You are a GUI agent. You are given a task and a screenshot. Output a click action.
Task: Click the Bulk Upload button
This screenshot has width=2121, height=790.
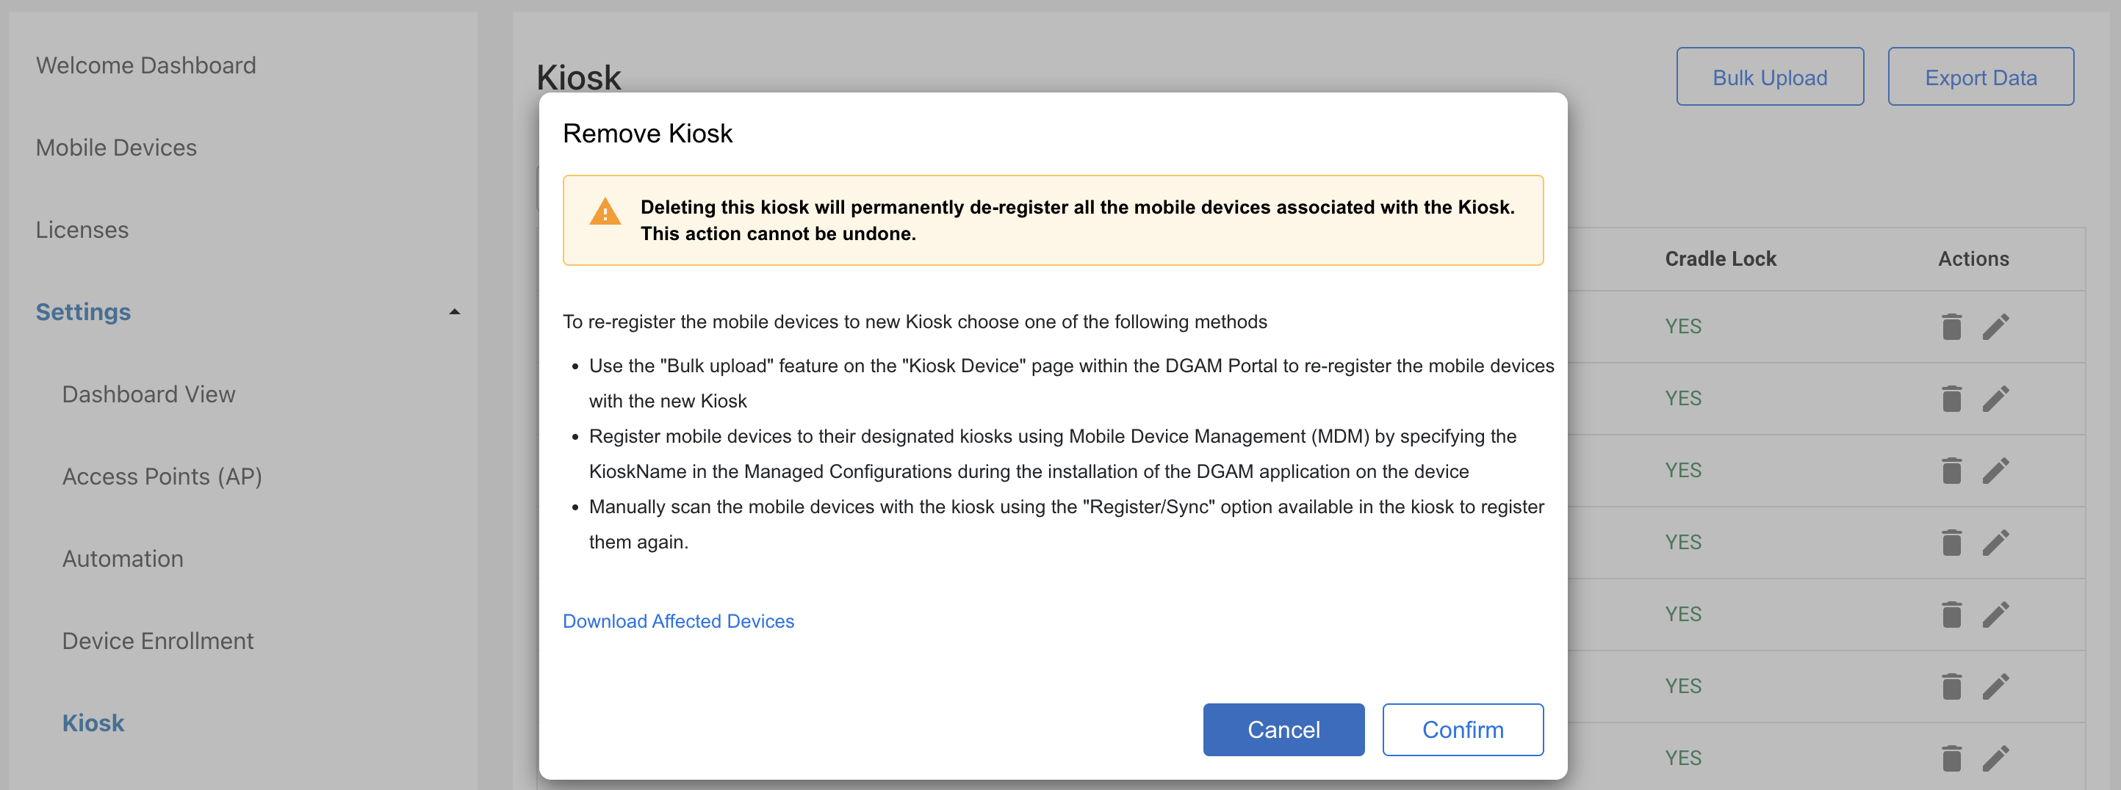pyautogui.click(x=1769, y=76)
